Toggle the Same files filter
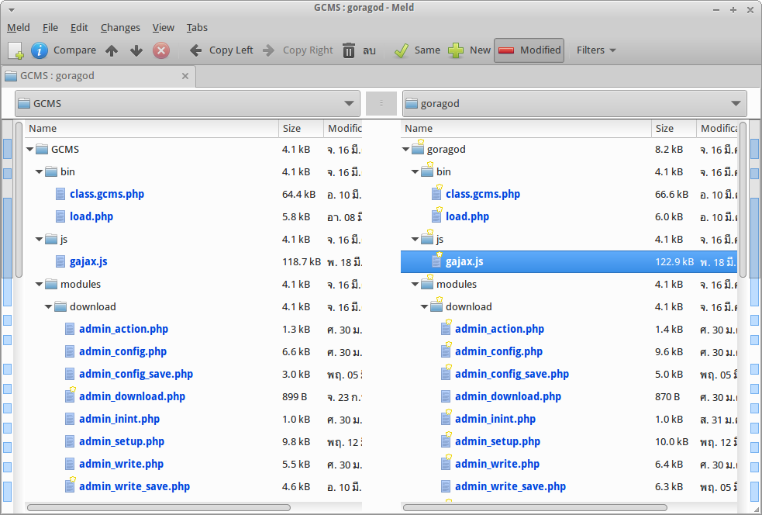Image resolution: width=762 pixels, height=515 pixels. pyautogui.click(x=415, y=50)
